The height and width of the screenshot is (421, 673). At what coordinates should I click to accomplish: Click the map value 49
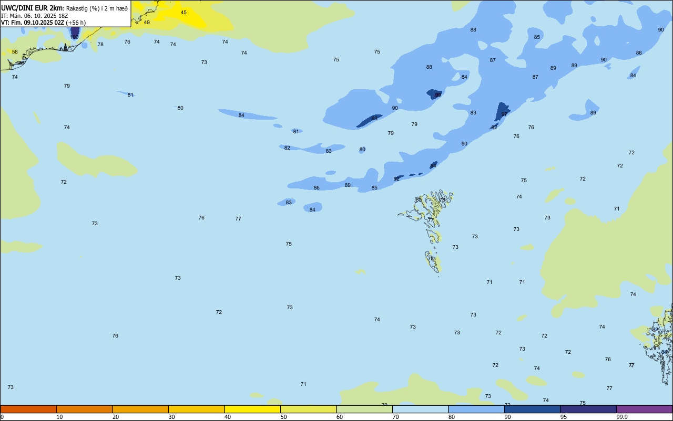[x=147, y=22]
